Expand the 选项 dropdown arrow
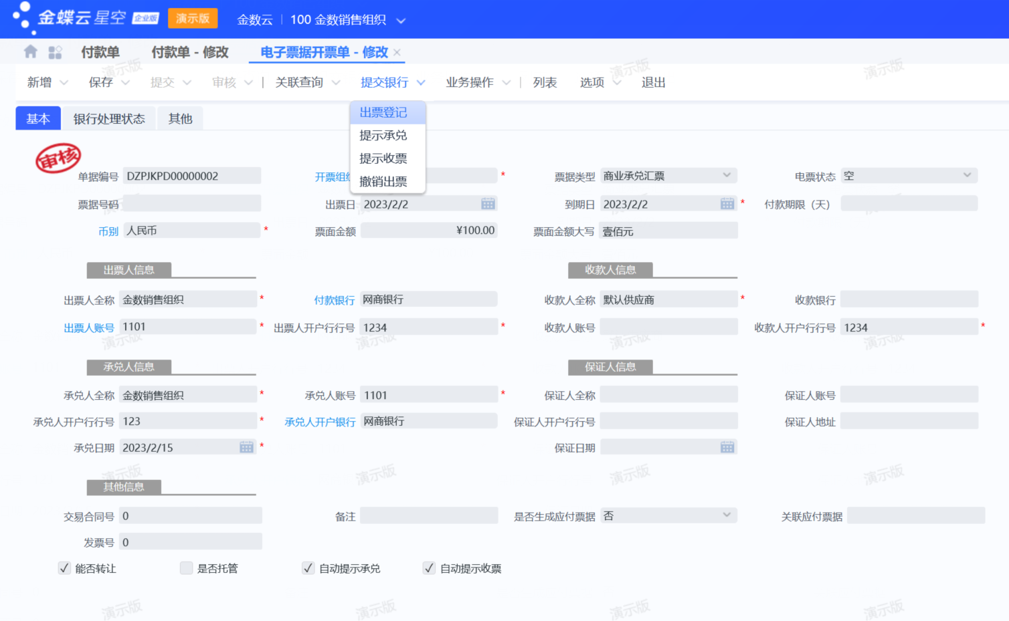This screenshot has height=621, width=1009. 617,83
